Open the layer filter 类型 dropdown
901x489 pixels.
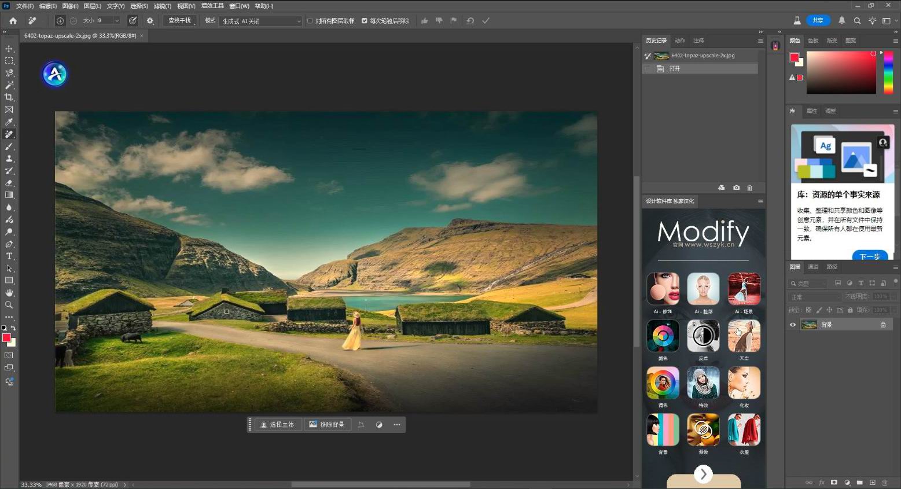coord(808,283)
